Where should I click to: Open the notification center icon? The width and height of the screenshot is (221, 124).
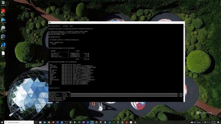(x=218, y=122)
